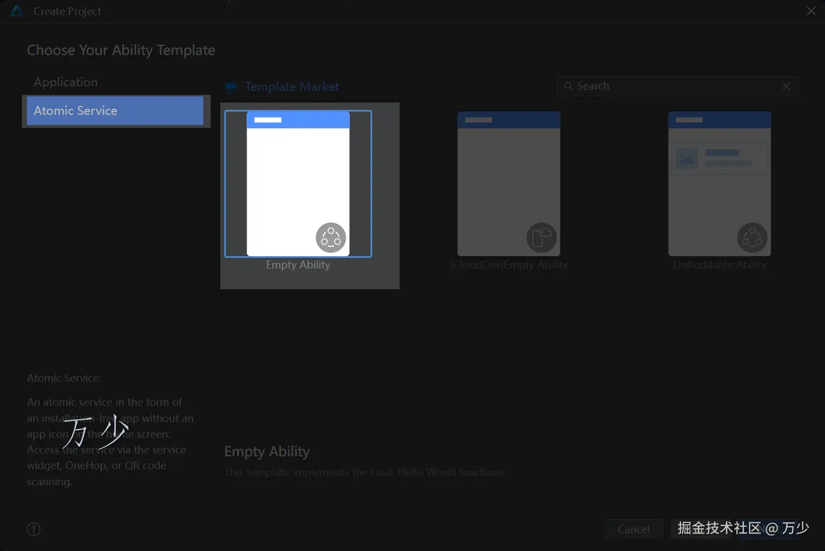This screenshot has width=825, height=551.
Task: Select the Application category
Action: pyautogui.click(x=66, y=82)
